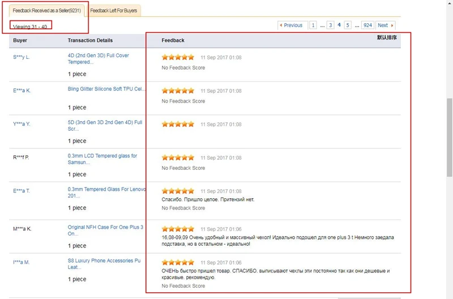This screenshot has height=299, width=453.
Task: Open buyer S***y L. profile link
Action: 22,57
